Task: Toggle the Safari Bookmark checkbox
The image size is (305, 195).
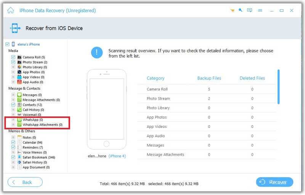Action: coord(13,157)
